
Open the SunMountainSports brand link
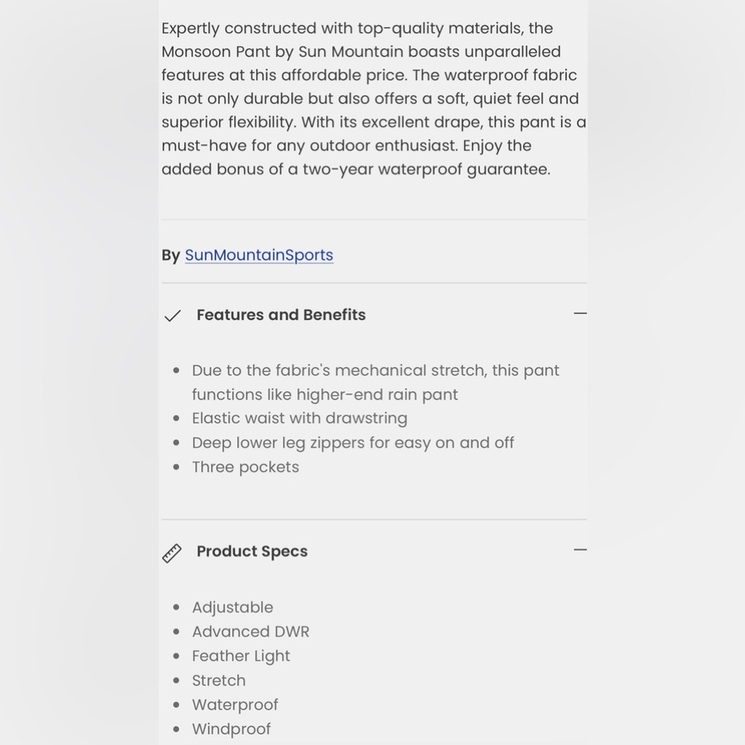tap(259, 255)
